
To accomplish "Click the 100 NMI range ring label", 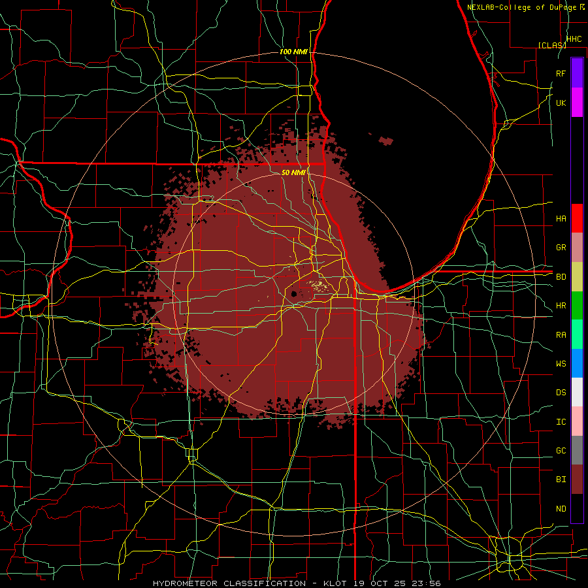I will pos(293,52).
